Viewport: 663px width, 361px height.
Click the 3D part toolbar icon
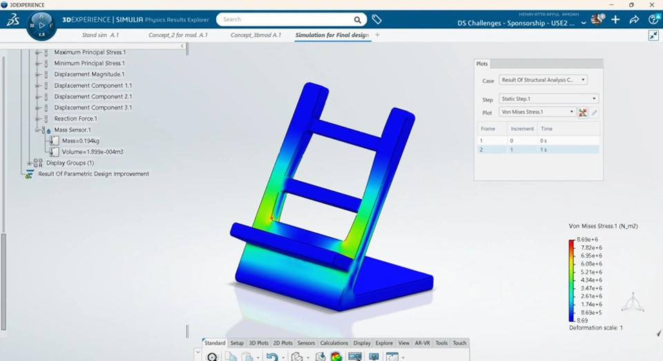point(297,357)
